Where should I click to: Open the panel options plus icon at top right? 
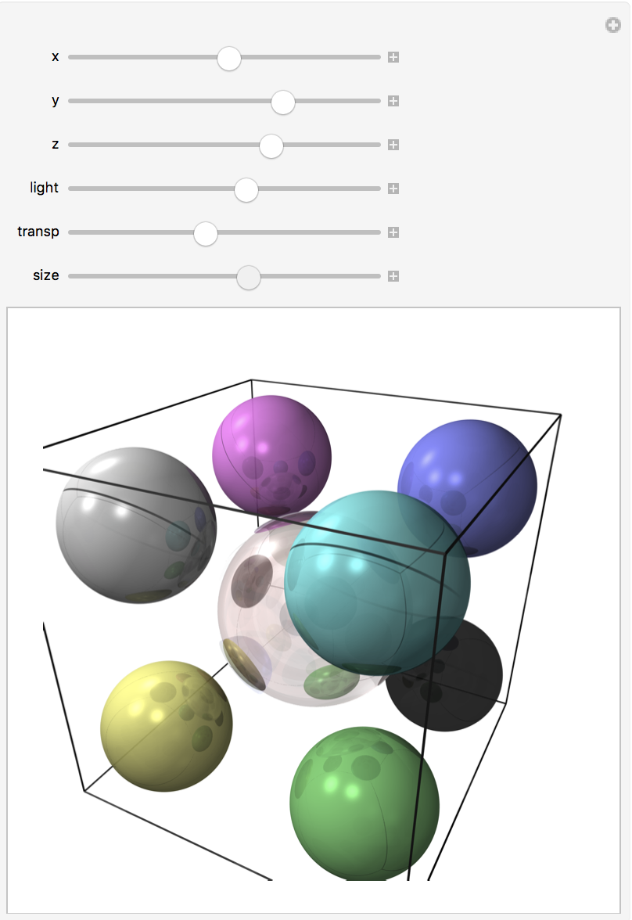click(612, 26)
